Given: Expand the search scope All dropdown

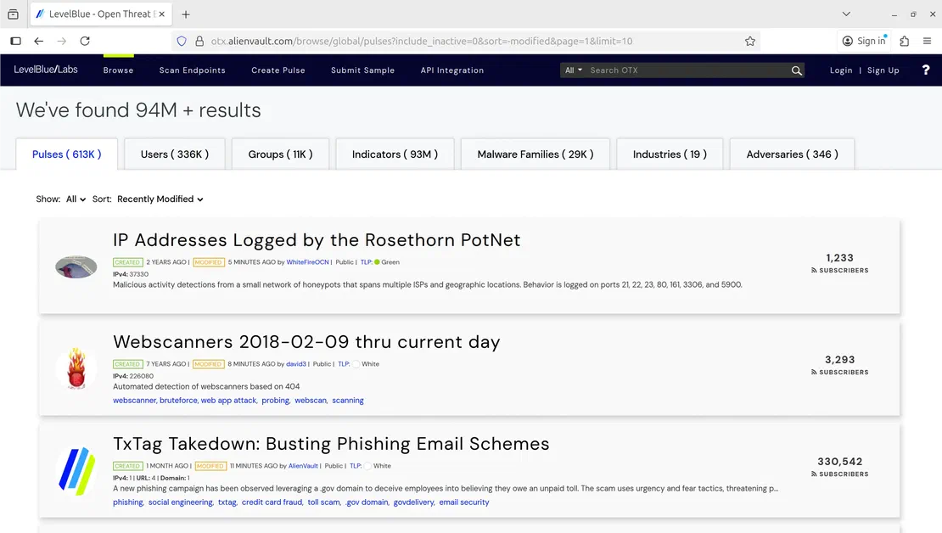Looking at the screenshot, I should click(573, 70).
